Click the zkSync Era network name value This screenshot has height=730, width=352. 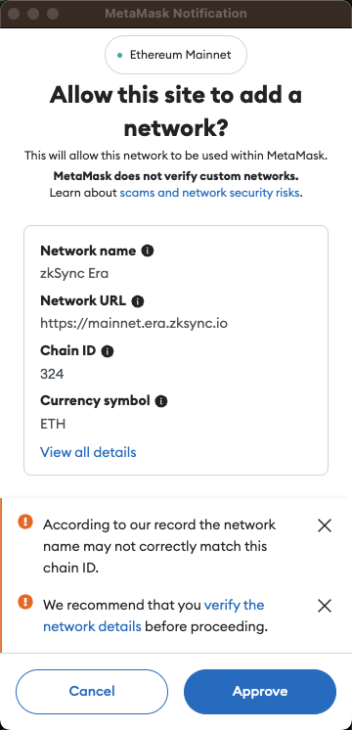[74, 273]
